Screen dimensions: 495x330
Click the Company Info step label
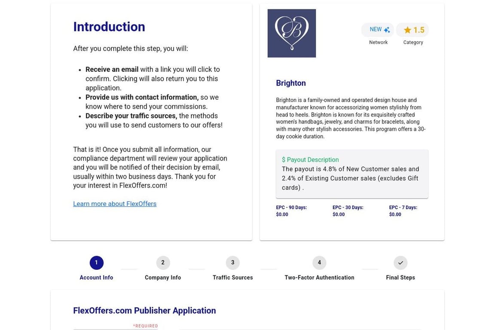click(x=163, y=278)
